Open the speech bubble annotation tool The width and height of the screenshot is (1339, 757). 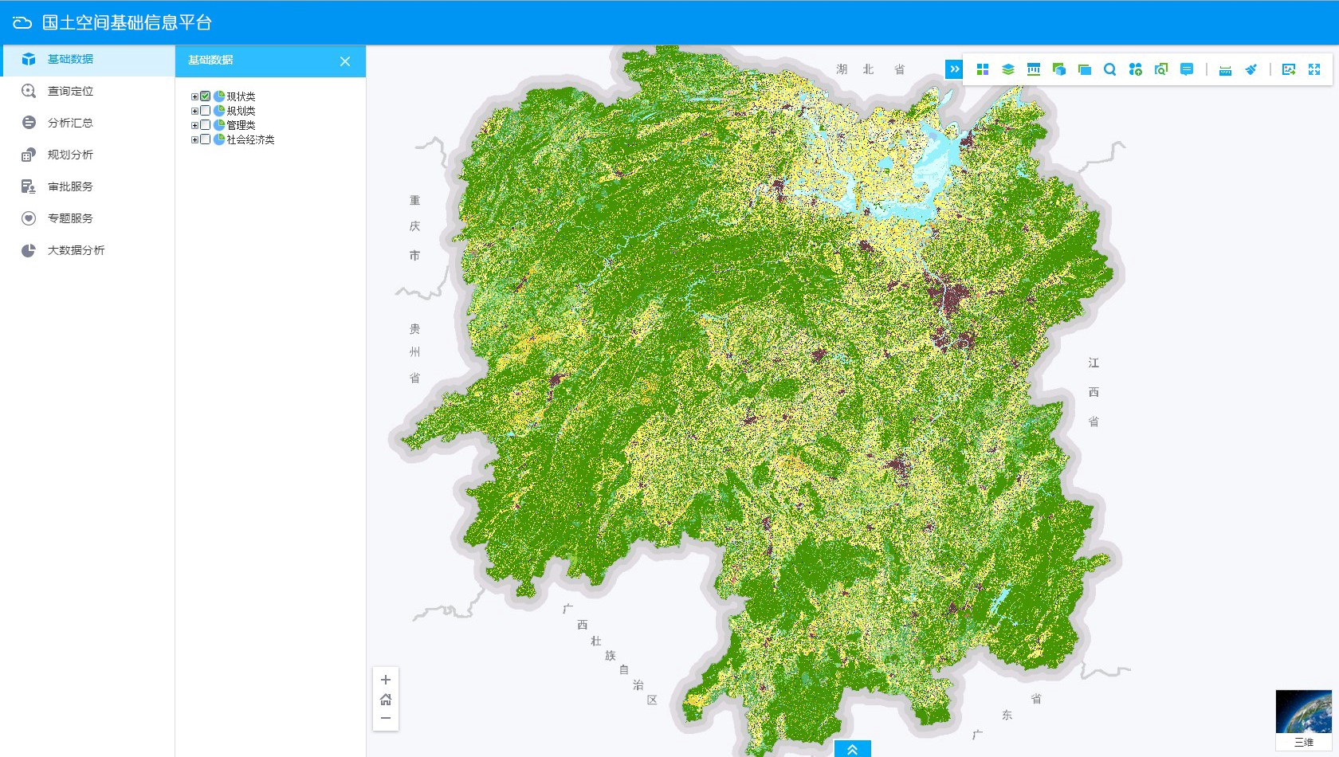[x=1187, y=69]
